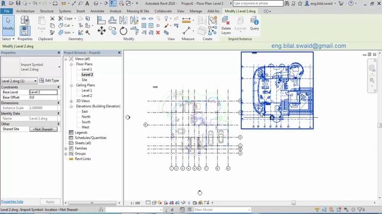The width and height of the screenshot is (382, 214).
Task: Click the Align tool in Modify panel
Action: tap(101, 20)
